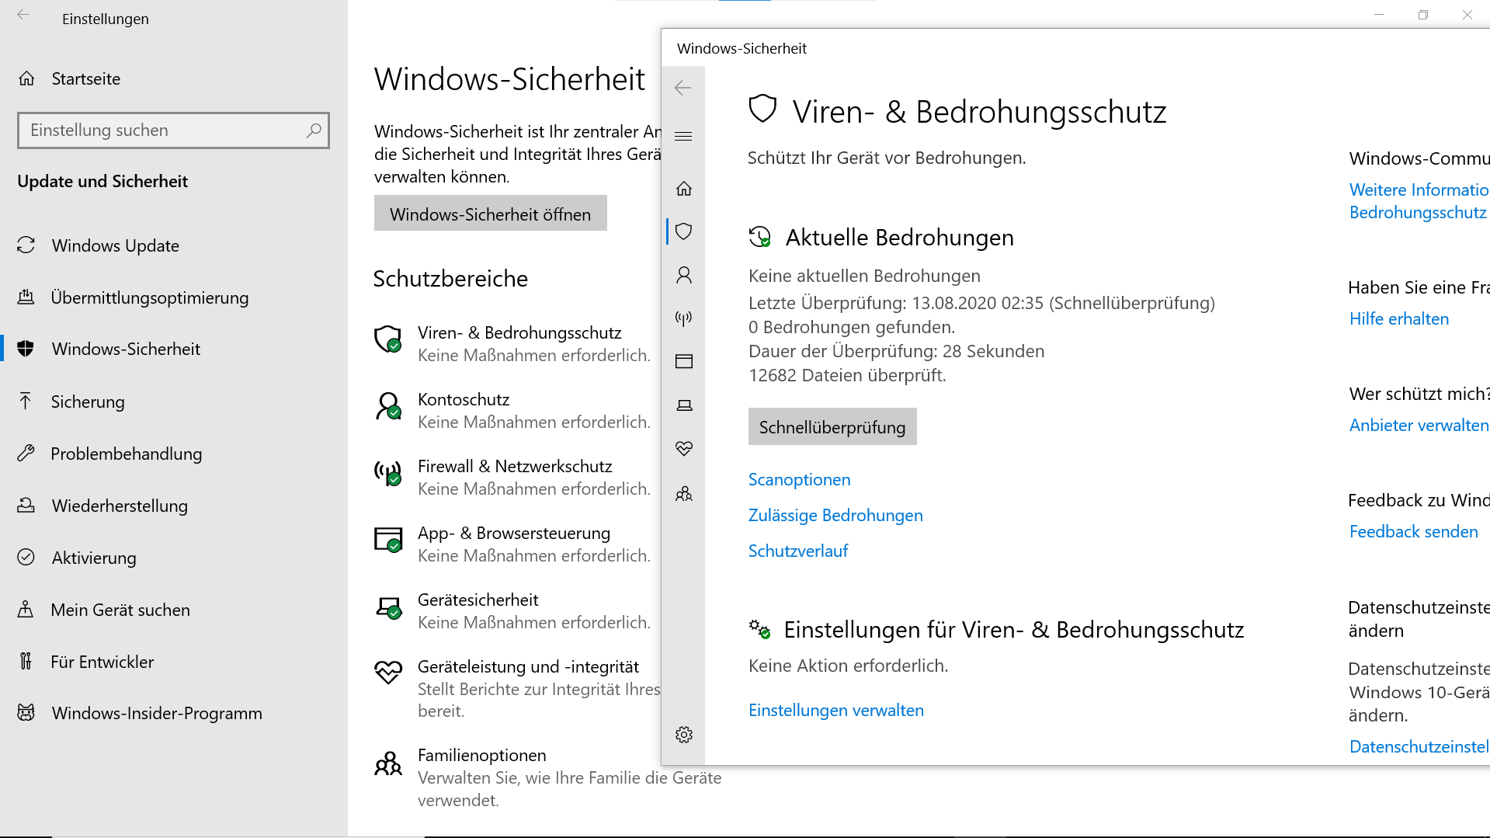
Task: Open account protection person icon in sidebar
Action: (684, 275)
